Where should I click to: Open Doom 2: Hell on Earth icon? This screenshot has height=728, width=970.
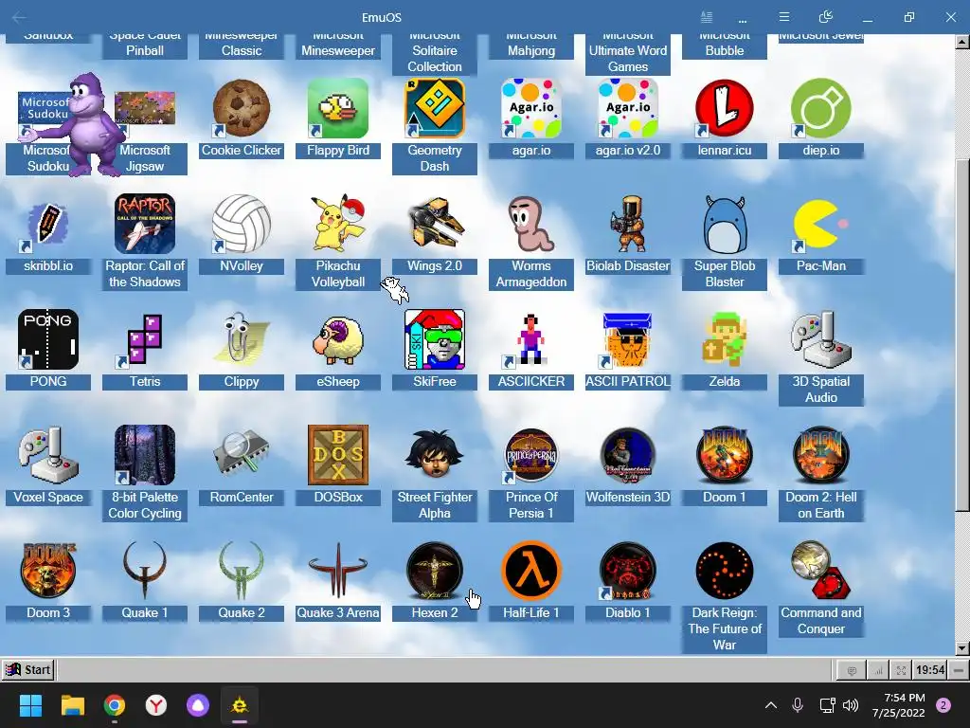820,456
